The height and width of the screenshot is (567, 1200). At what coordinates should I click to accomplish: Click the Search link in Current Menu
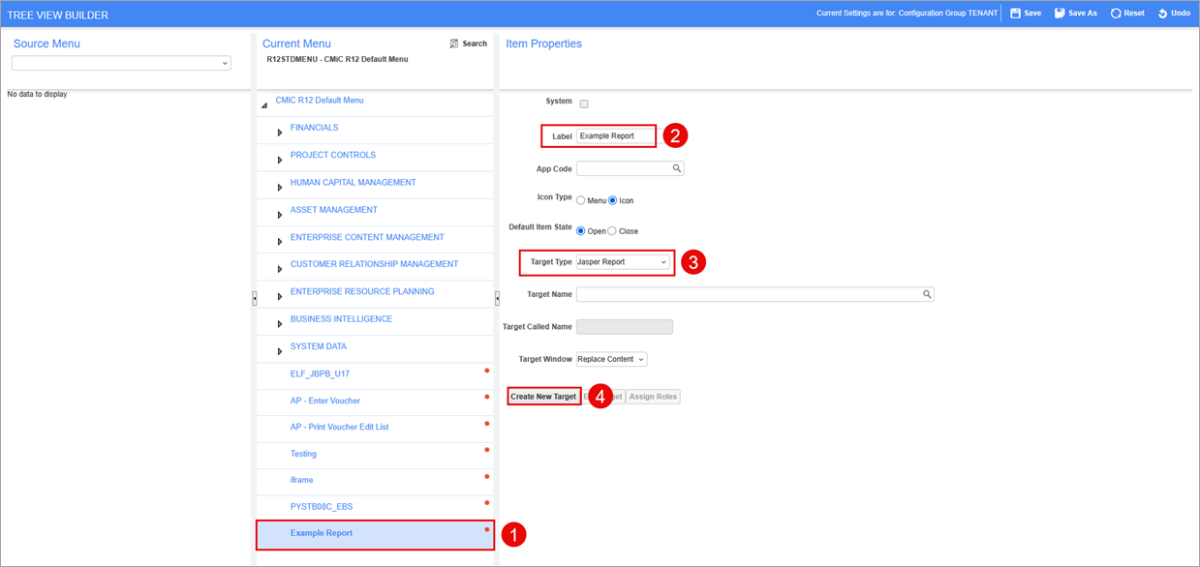click(x=475, y=44)
